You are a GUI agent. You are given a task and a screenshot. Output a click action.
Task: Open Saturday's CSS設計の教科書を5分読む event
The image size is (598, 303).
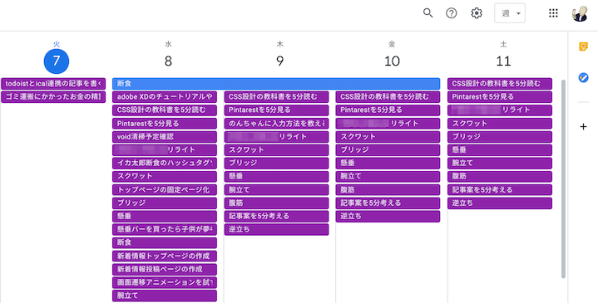pos(500,84)
